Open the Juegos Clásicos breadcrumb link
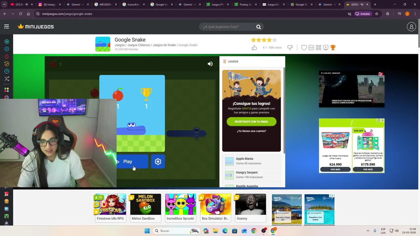 tap(138, 45)
